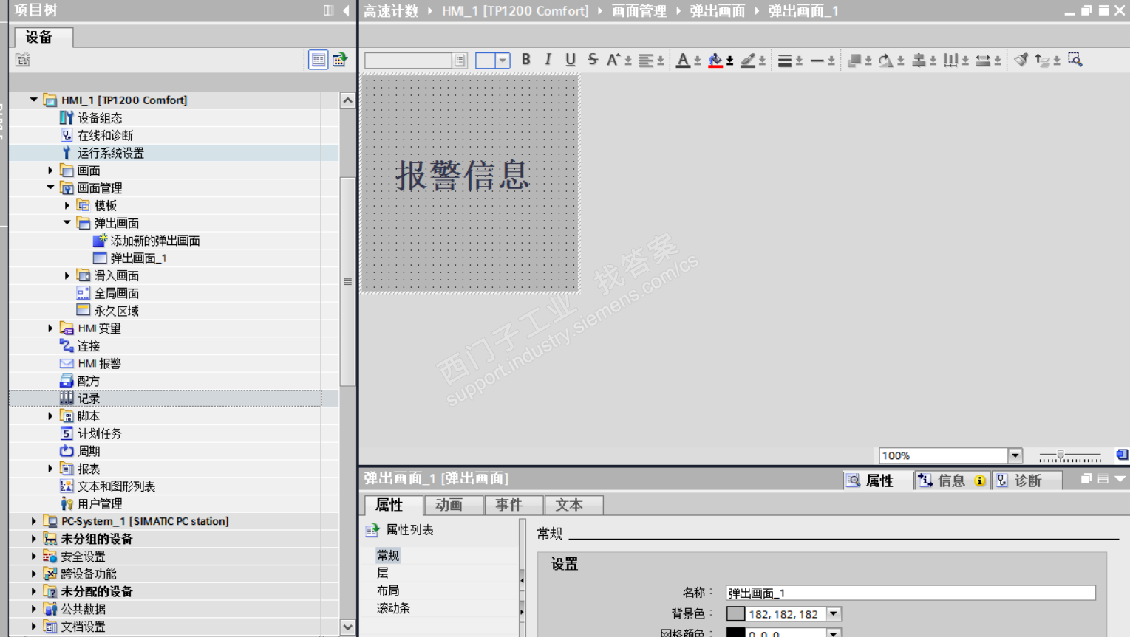Click the tab order toolbar icon
The width and height of the screenshot is (1130, 637).
(1042, 61)
